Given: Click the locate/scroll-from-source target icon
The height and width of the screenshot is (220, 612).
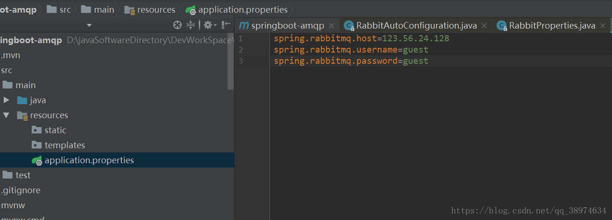Looking at the screenshot, I should click(x=177, y=25).
